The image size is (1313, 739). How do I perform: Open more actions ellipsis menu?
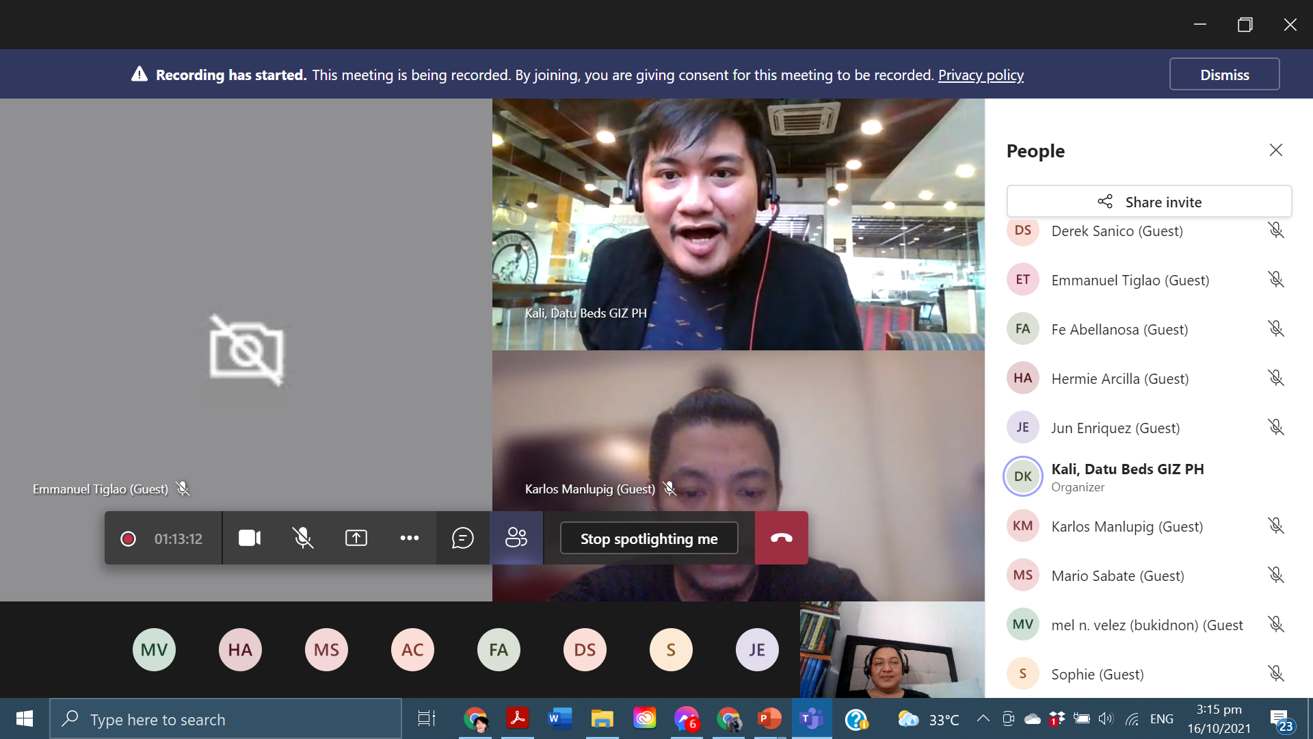[410, 539]
